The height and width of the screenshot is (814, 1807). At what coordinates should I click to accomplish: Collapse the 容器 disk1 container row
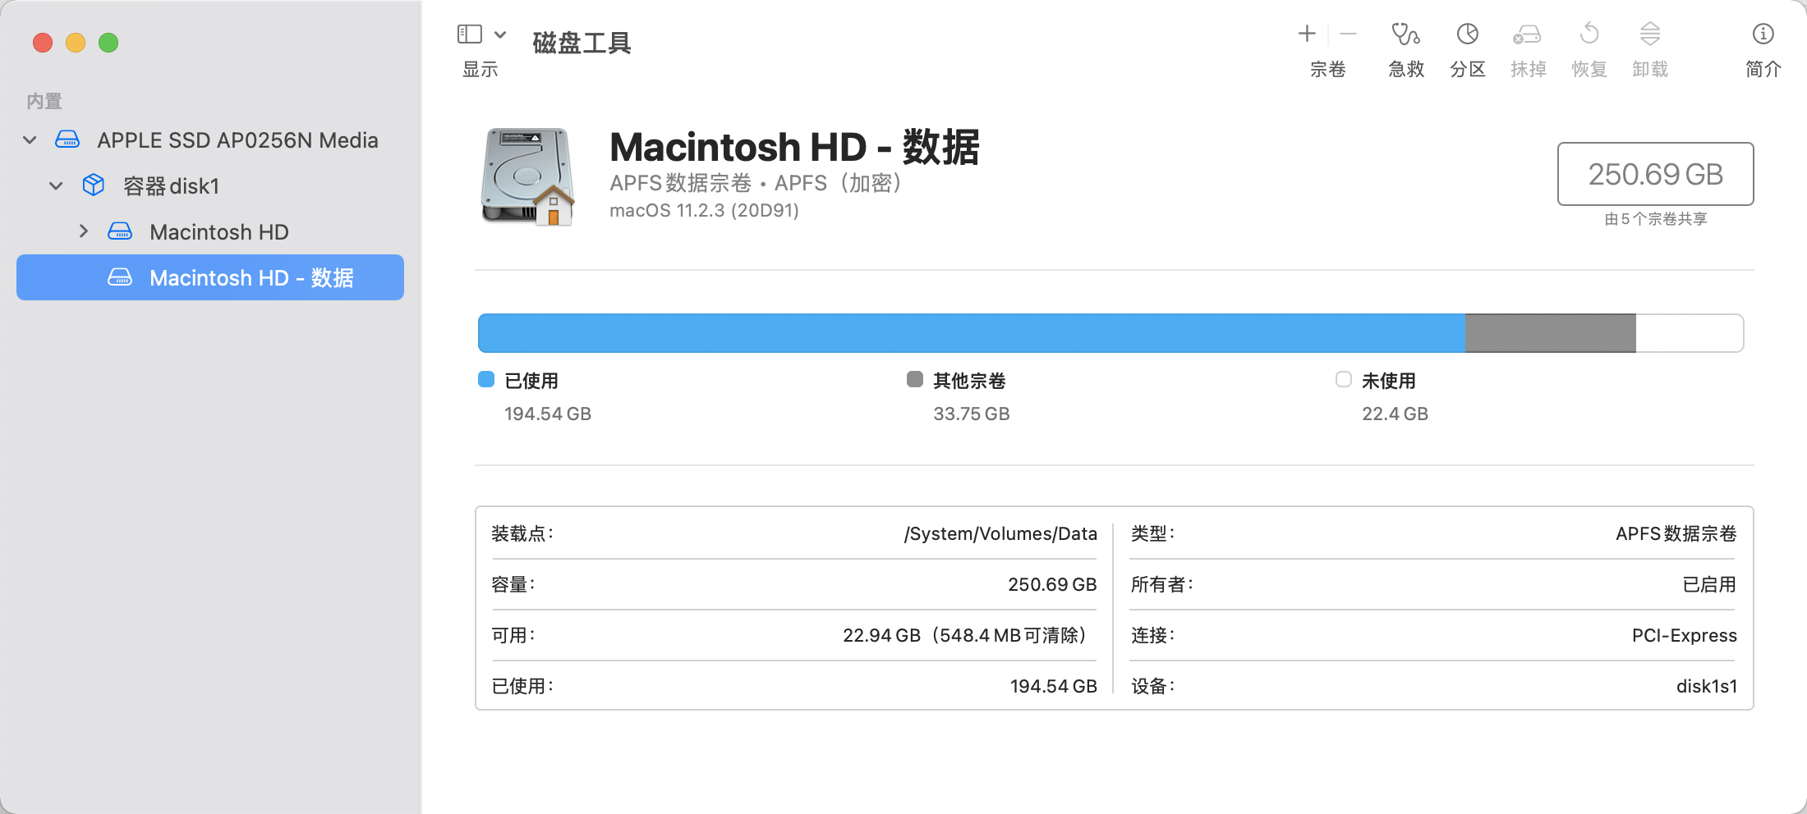click(x=56, y=186)
